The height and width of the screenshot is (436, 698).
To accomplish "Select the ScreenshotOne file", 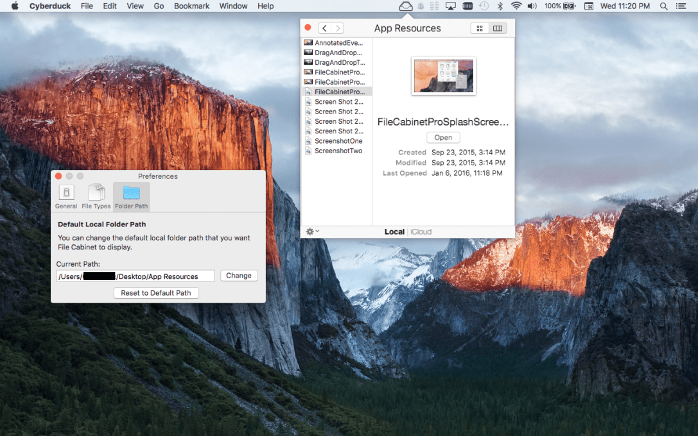I will coord(336,141).
